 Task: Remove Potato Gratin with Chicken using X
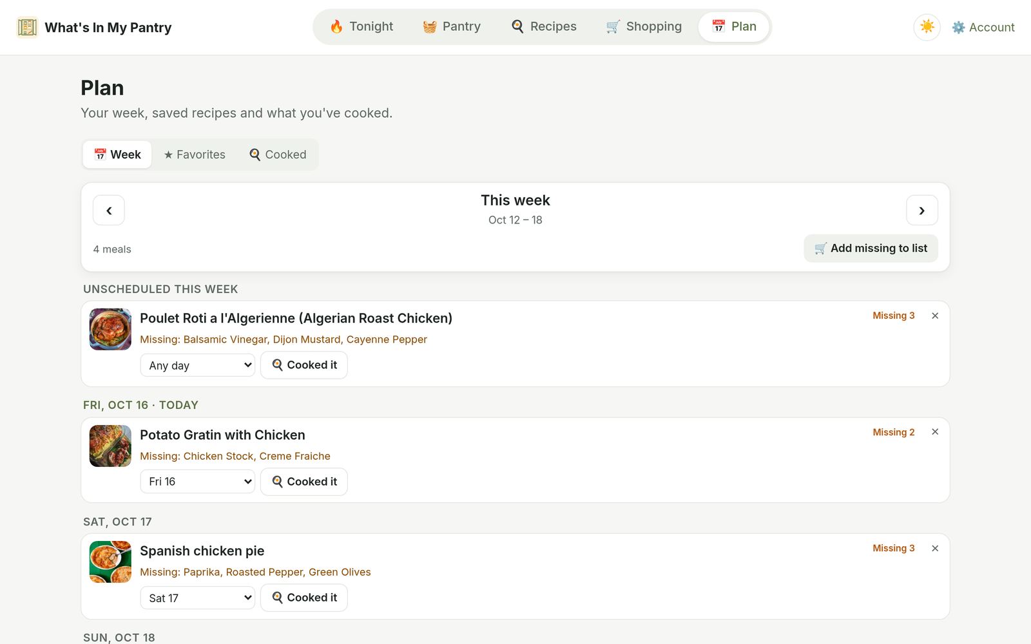point(935,432)
